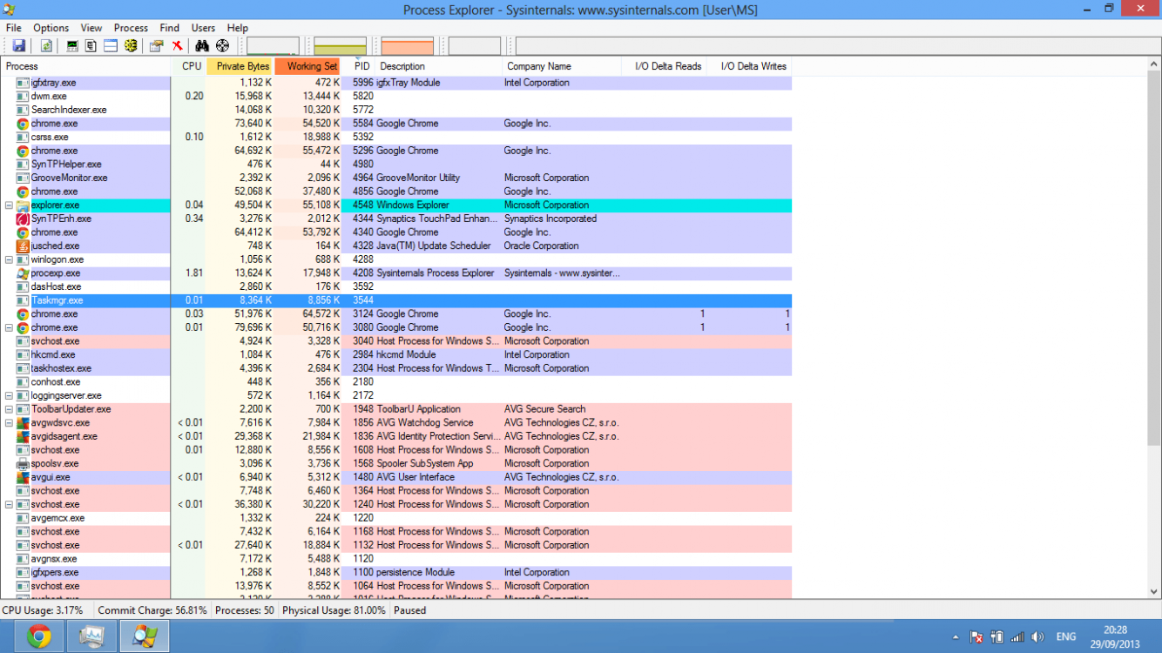Collapse the ToolbarUpdater.exe tree node
Viewport: 1162px width, 653px height.
(x=9, y=409)
